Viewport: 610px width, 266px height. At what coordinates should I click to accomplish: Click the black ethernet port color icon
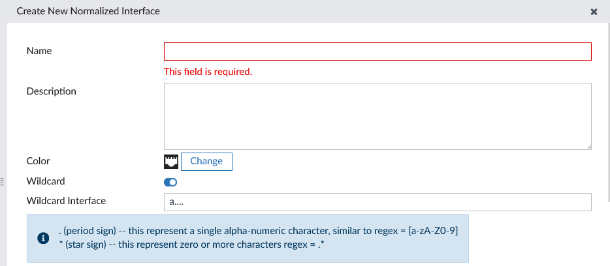tap(171, 161)
